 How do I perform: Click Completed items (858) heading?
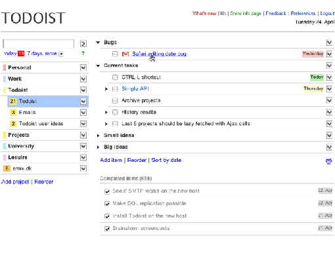pyautogui.click(x=125, y=178)
